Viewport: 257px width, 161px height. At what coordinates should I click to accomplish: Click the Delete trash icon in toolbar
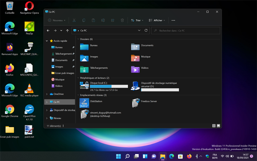tap(122, 20)
